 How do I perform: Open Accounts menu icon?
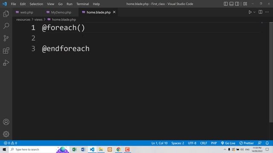(6, 122)
